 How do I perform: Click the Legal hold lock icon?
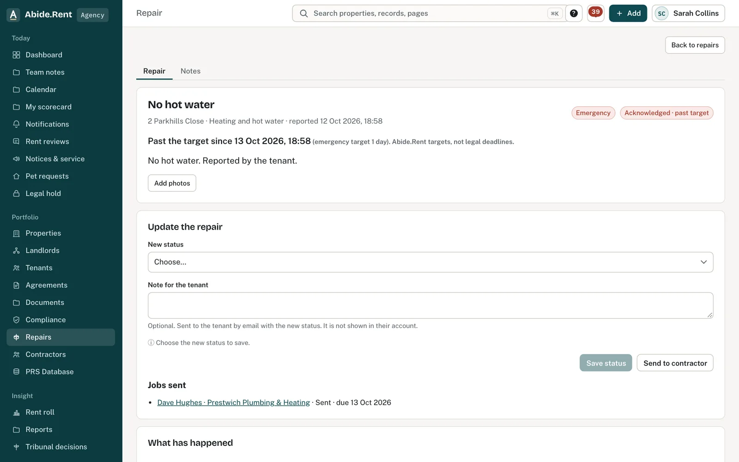(x=16, y=194)
